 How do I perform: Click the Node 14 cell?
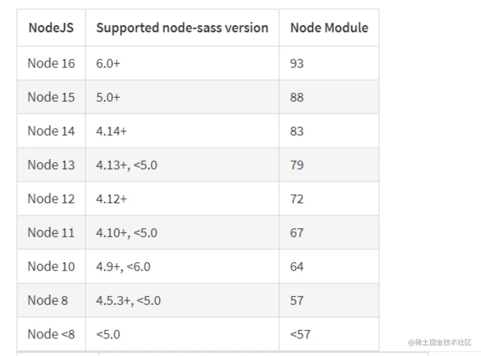(x=51, y=131)
